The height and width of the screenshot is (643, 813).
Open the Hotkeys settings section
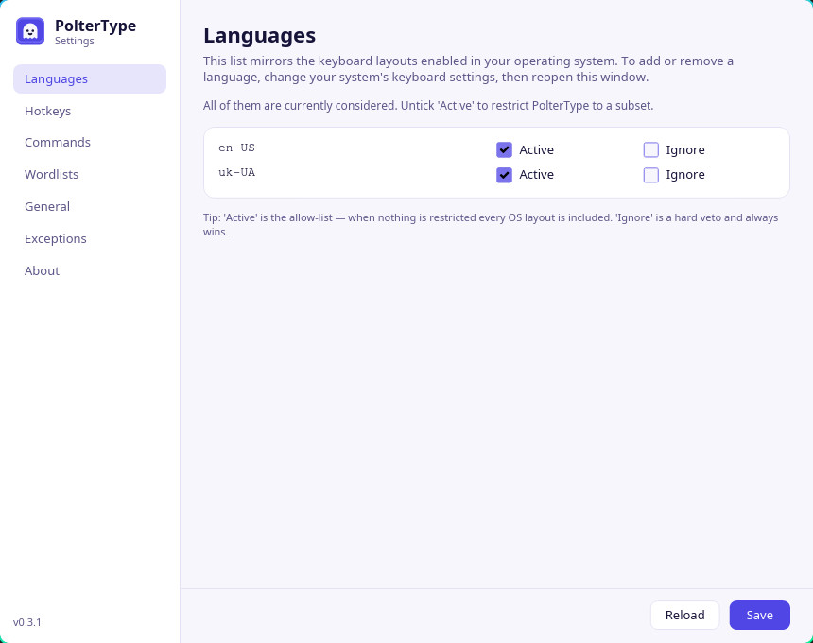(90, 111)
